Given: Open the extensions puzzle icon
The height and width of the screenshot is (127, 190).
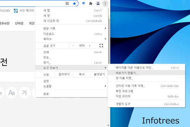Looking at the screenshot, I should pos(91,3).
